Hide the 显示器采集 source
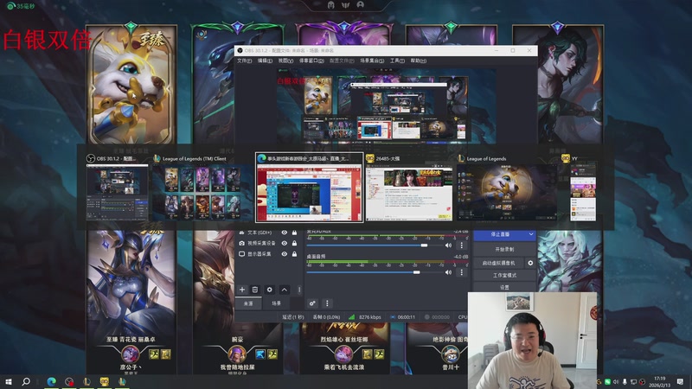The width and height of the screenshot is (692, 389). click(x=285, y=254)
